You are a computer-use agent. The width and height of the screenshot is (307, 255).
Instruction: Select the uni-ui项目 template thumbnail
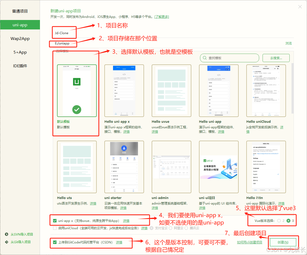pos(219,167)
